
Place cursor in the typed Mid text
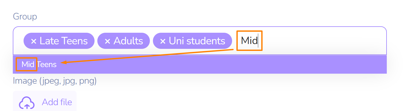249,41
